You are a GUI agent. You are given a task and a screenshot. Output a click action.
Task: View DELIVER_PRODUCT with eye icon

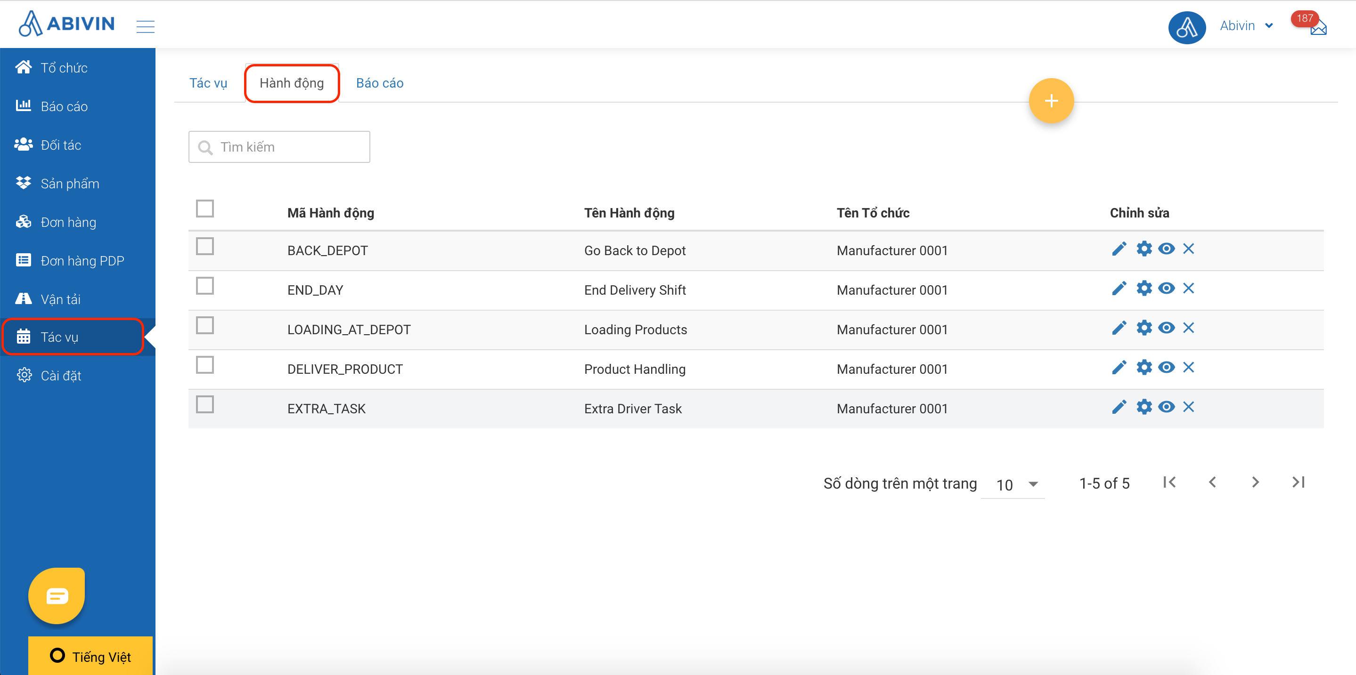pos(1167,367)
